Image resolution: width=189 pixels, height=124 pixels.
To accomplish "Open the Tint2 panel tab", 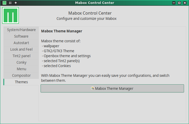I will 21,56.
